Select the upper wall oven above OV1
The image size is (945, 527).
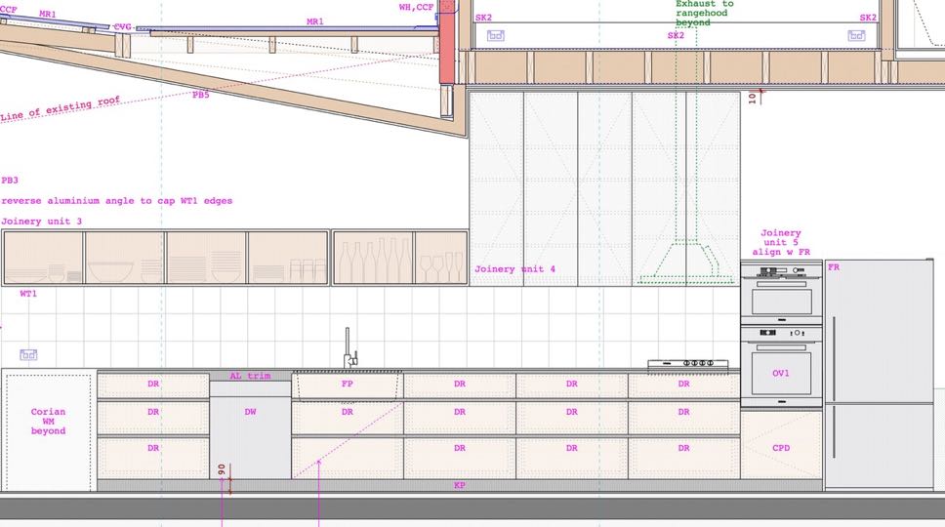pos(781,297)
